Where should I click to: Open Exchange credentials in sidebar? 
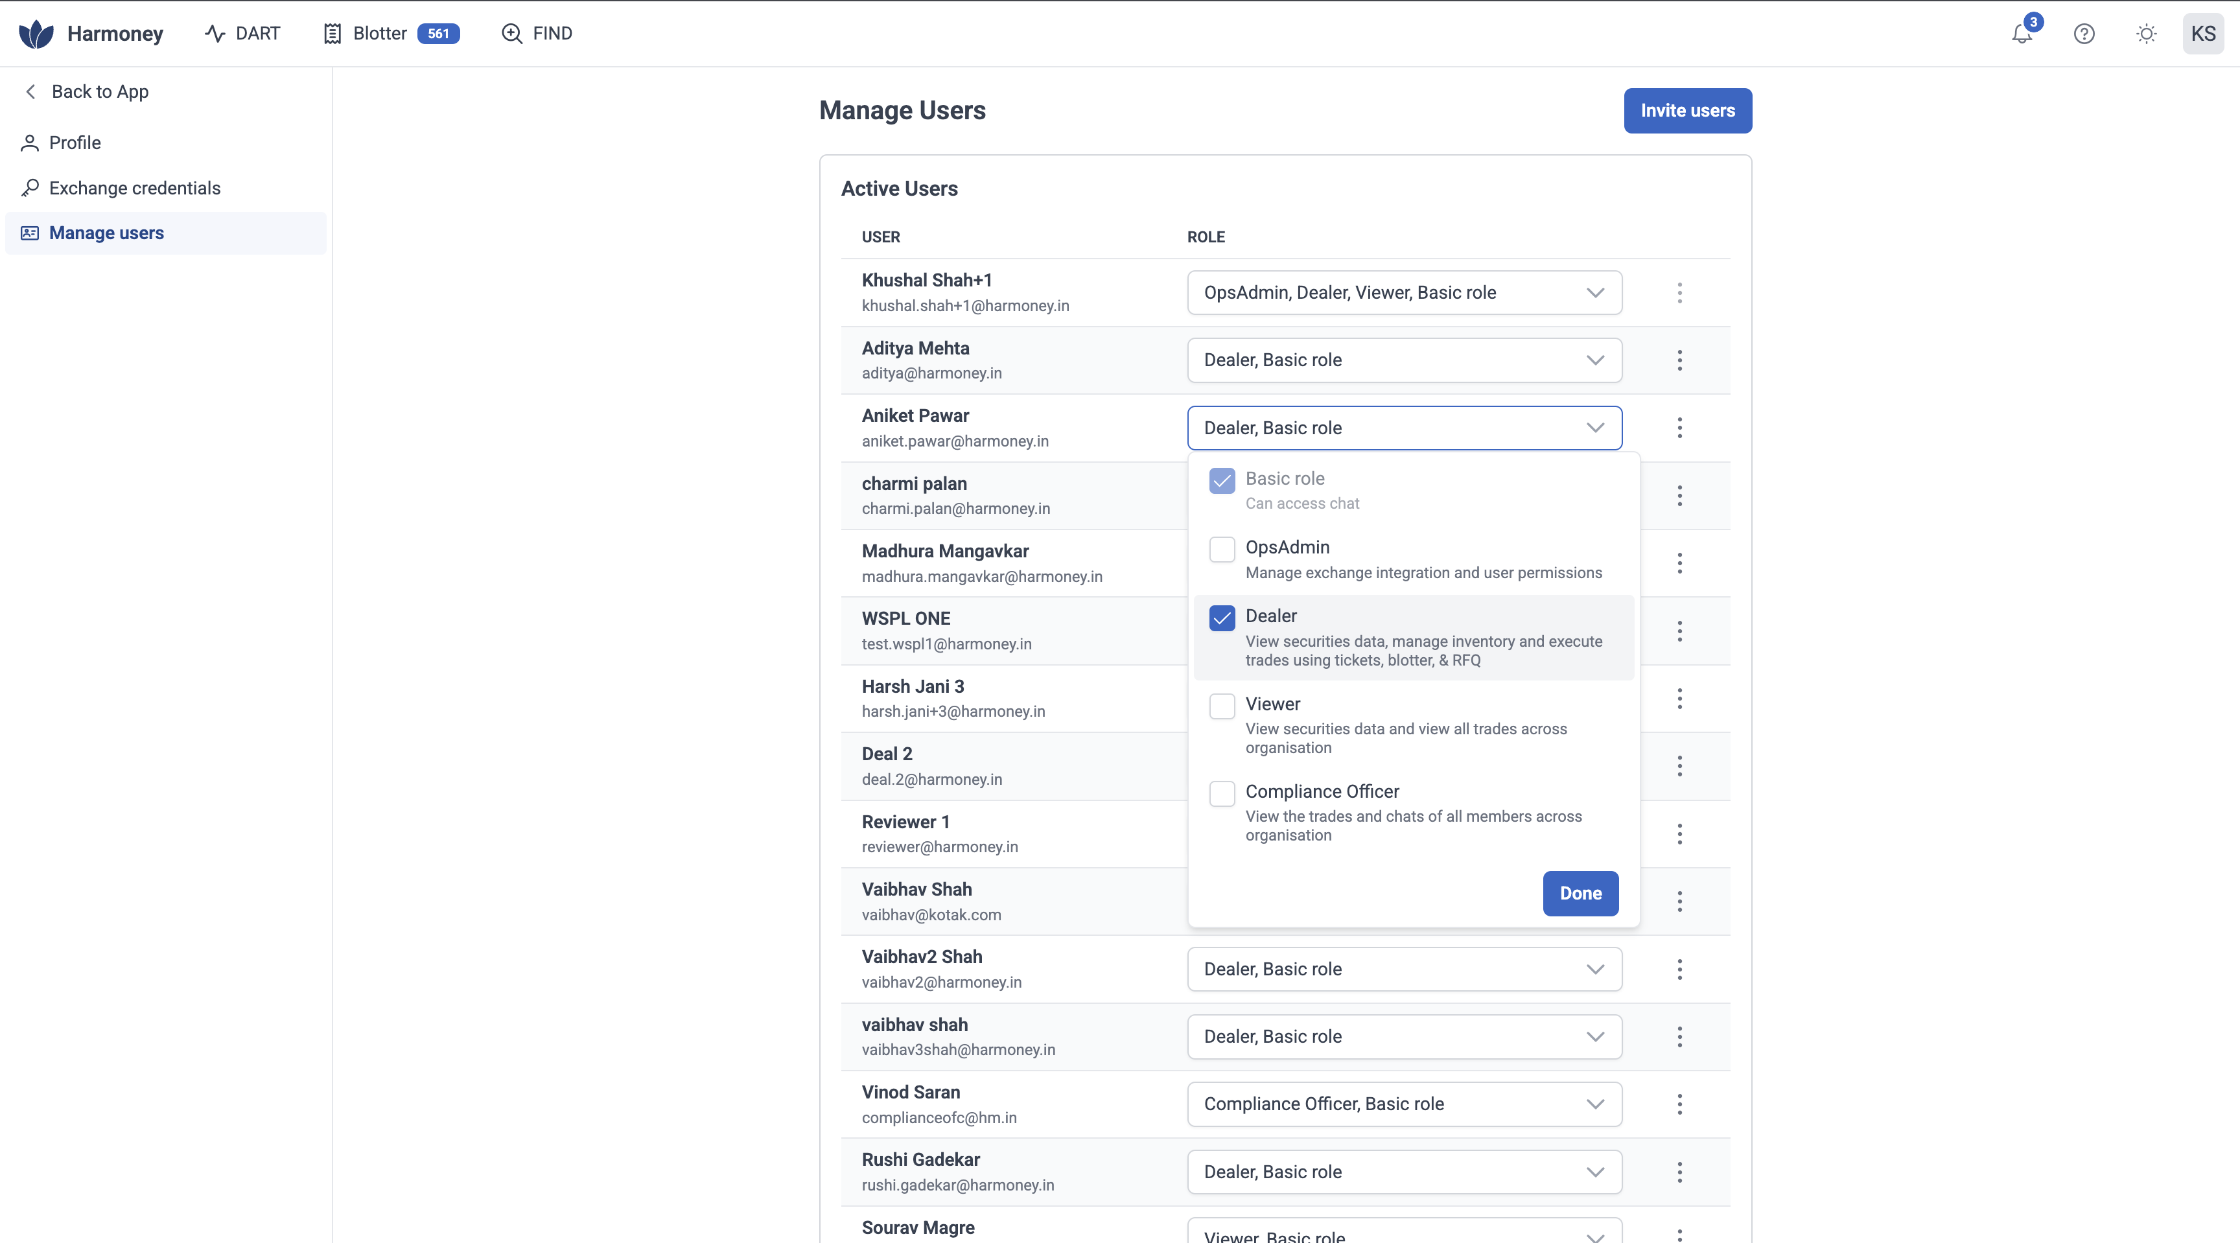[135, 188]
